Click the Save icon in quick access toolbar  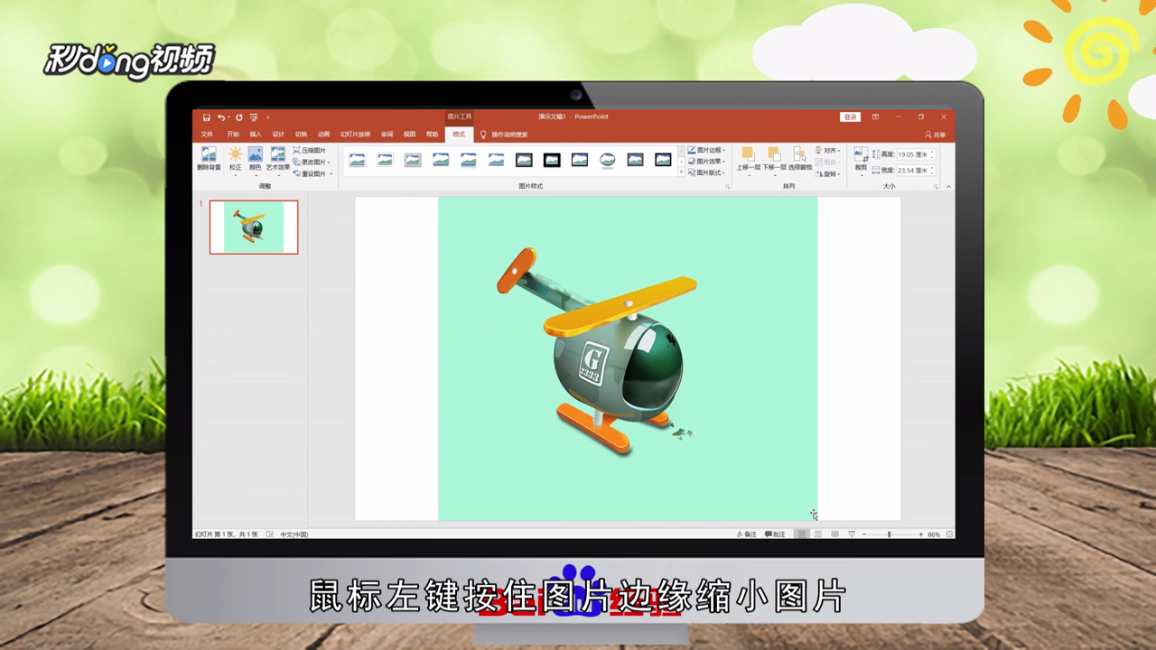click(x=207, y=117)
